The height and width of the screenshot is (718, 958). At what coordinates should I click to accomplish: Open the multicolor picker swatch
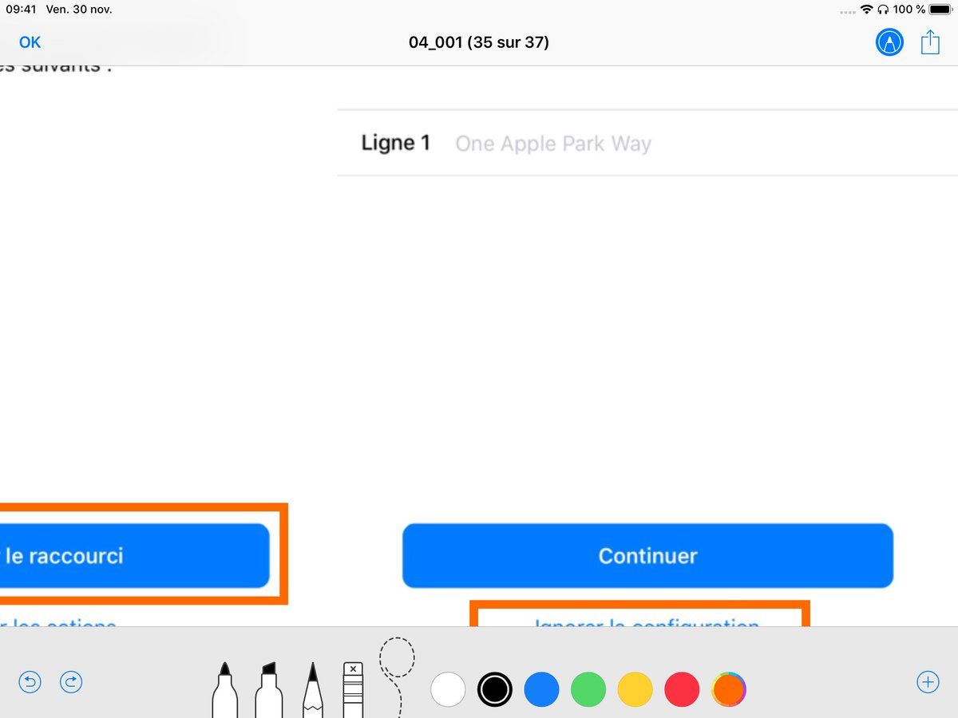click(x=729, y=689)
